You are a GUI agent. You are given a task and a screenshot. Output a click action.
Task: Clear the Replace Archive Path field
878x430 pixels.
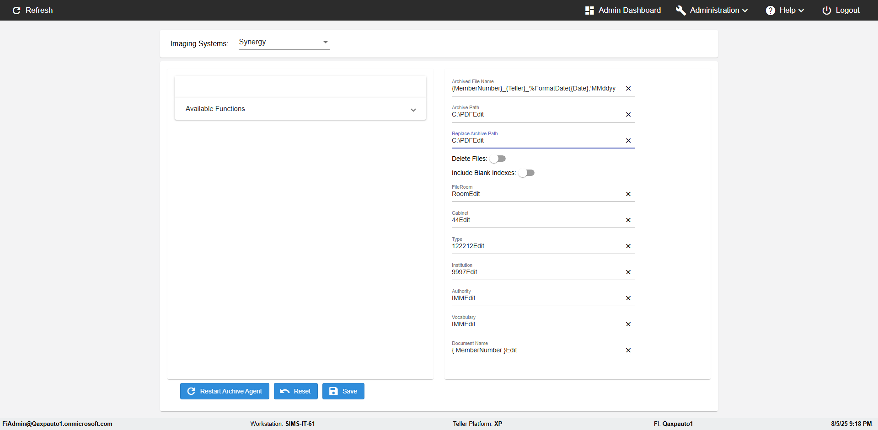pyautogui.click(x=628, y=141)
